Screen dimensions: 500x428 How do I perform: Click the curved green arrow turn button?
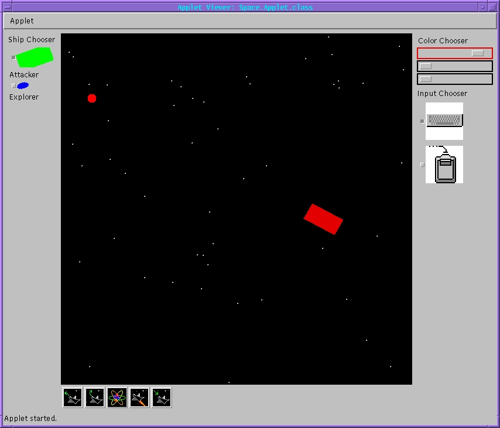[95, 398]
